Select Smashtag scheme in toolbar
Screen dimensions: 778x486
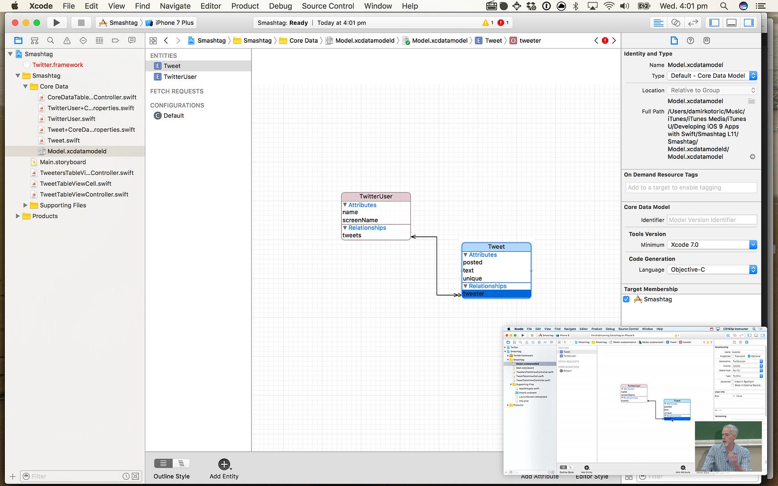pos(119,23)
